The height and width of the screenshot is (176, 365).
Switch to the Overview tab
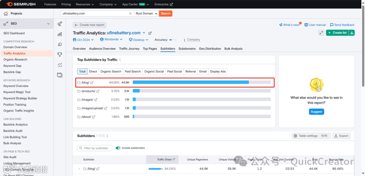coord(79,49)
